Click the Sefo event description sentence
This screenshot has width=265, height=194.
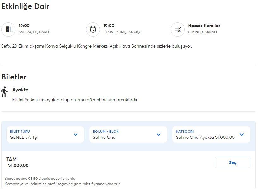97,46
